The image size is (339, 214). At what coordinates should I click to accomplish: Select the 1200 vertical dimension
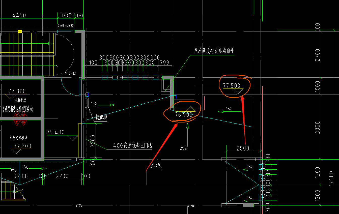pos(317,196)
